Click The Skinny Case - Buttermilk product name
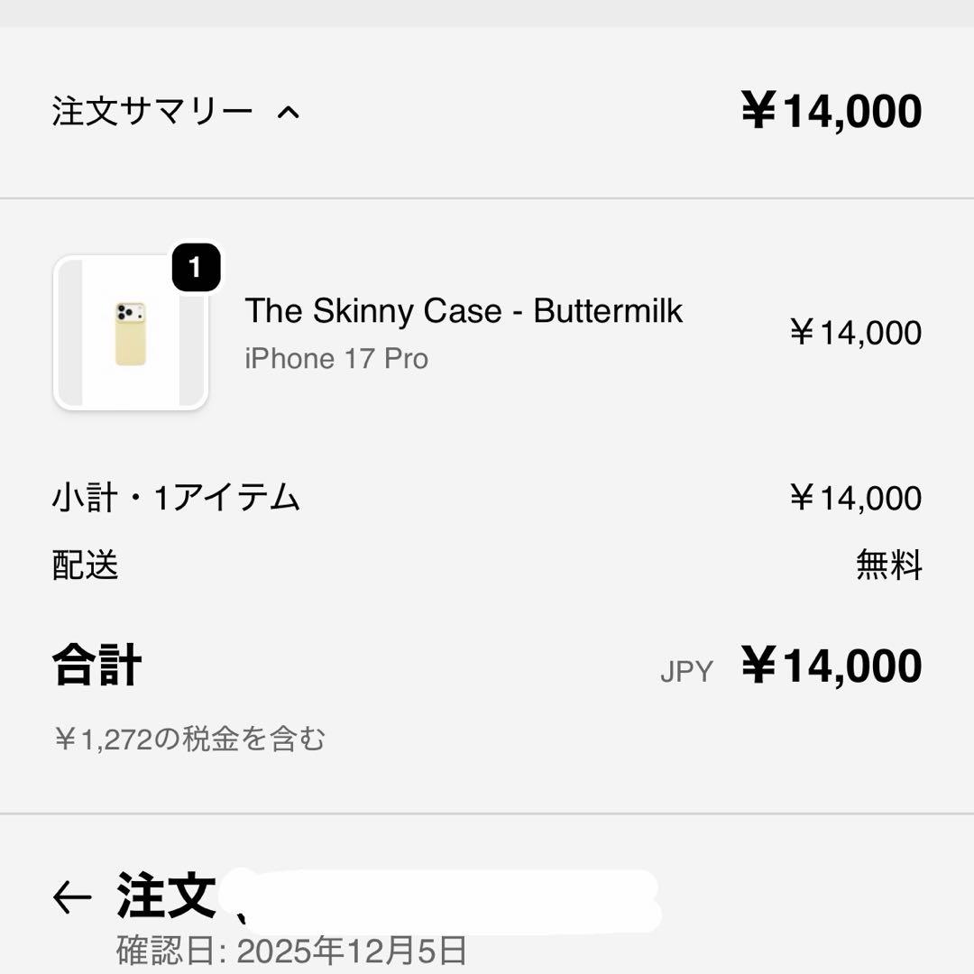The width and height of the screenshot is (974, 974). [464, 311]
